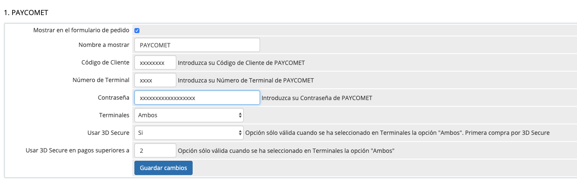Click the hint mentioning Primera compra por 3D Secure

point(397,133)
